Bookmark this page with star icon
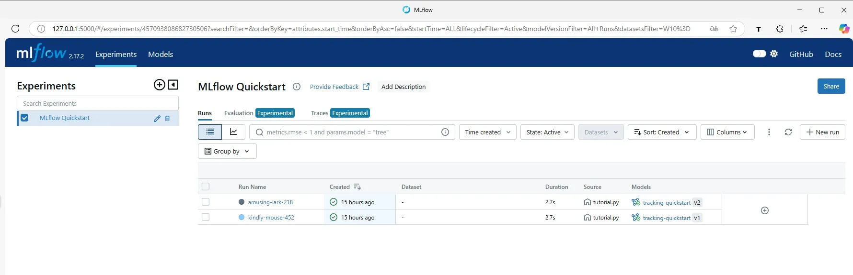This screenshot has width=853, height=275. coord(733,29)
